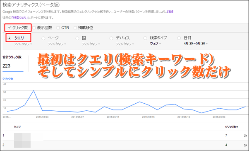Select the デバイス radio button

coord(111,39)
